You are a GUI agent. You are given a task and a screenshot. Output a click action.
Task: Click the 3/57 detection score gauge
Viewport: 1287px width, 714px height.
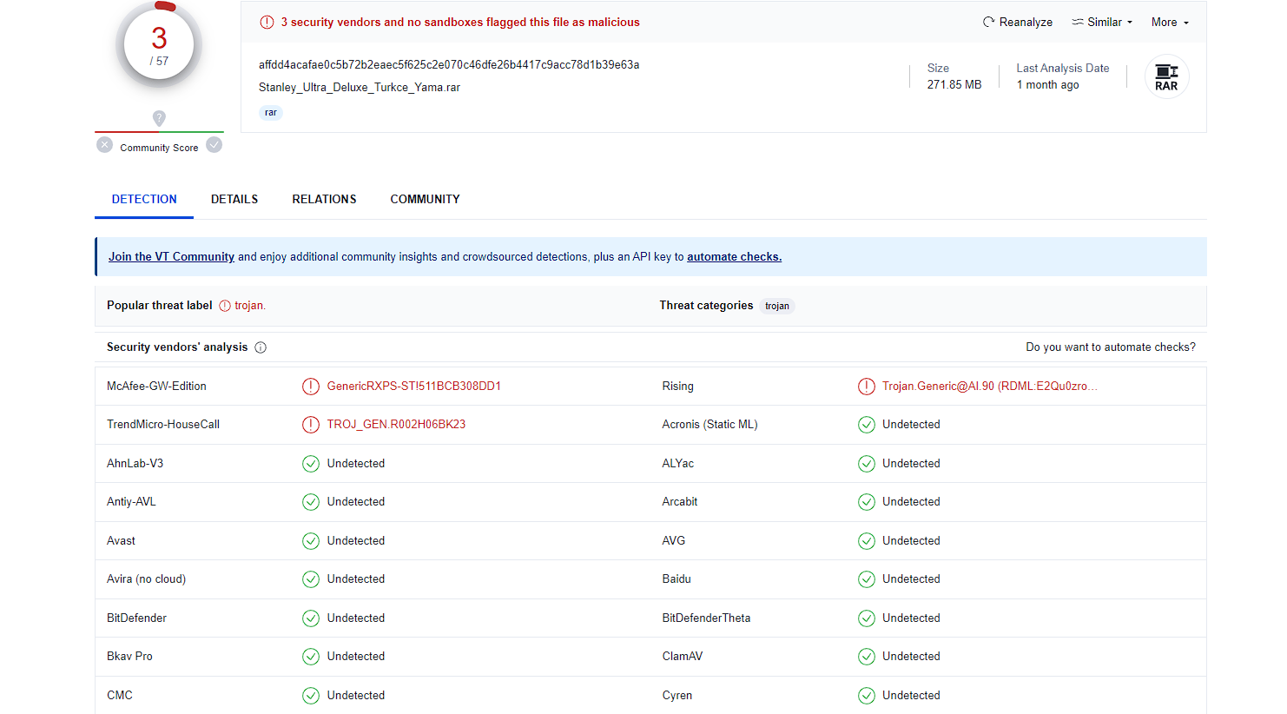click(x=159, y=45)
